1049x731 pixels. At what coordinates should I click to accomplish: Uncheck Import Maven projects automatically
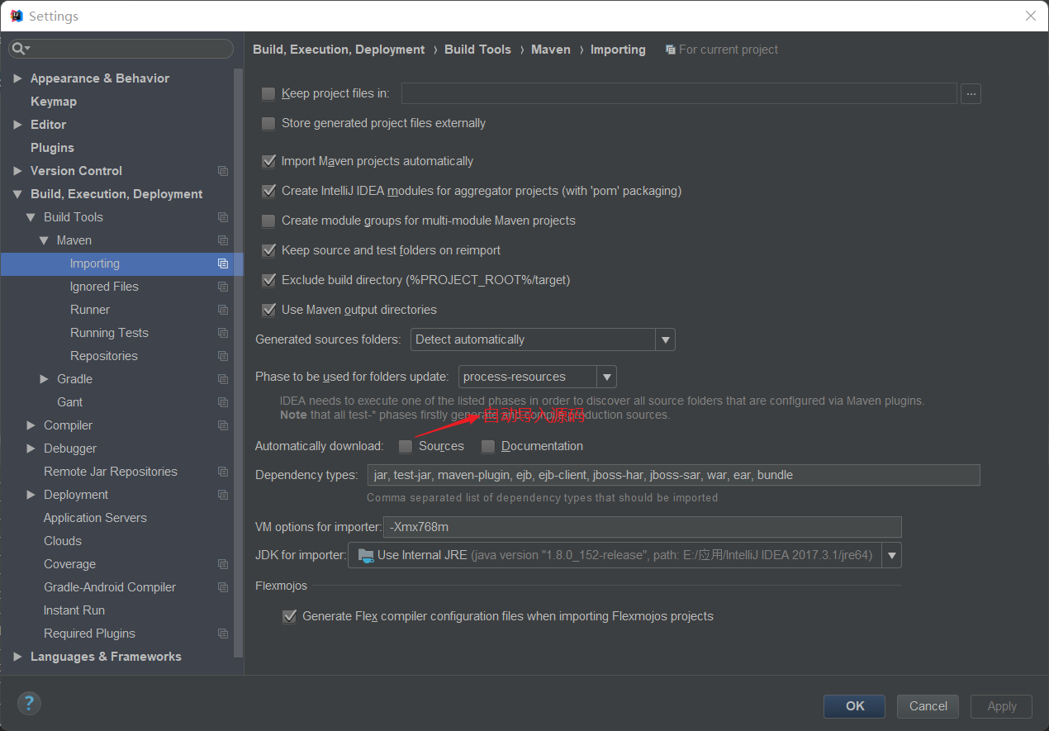click(x=268, y=161)
